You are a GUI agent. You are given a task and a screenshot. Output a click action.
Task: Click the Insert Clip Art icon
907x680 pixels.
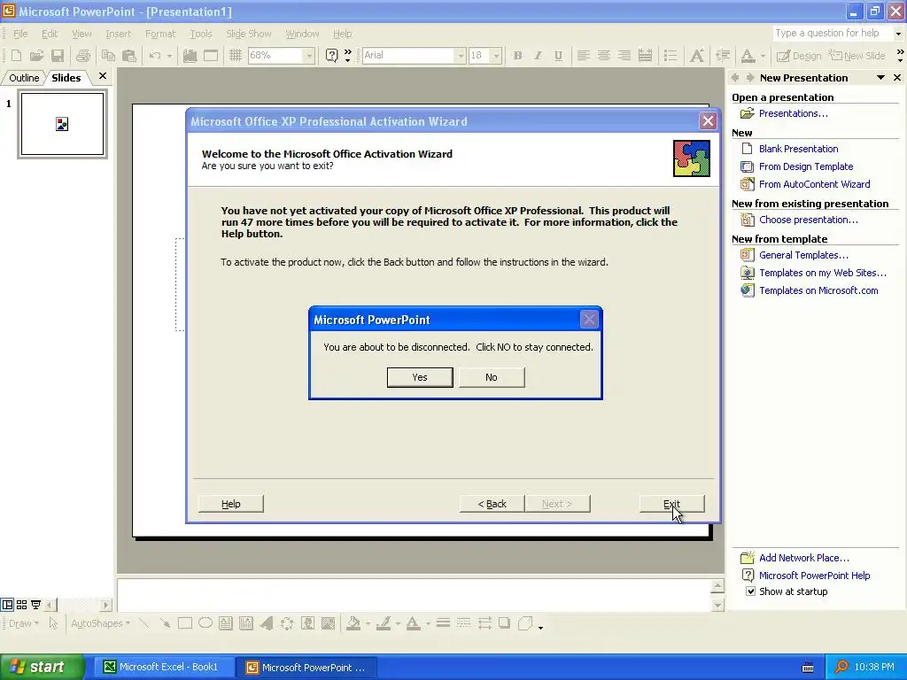pos(307,623)
